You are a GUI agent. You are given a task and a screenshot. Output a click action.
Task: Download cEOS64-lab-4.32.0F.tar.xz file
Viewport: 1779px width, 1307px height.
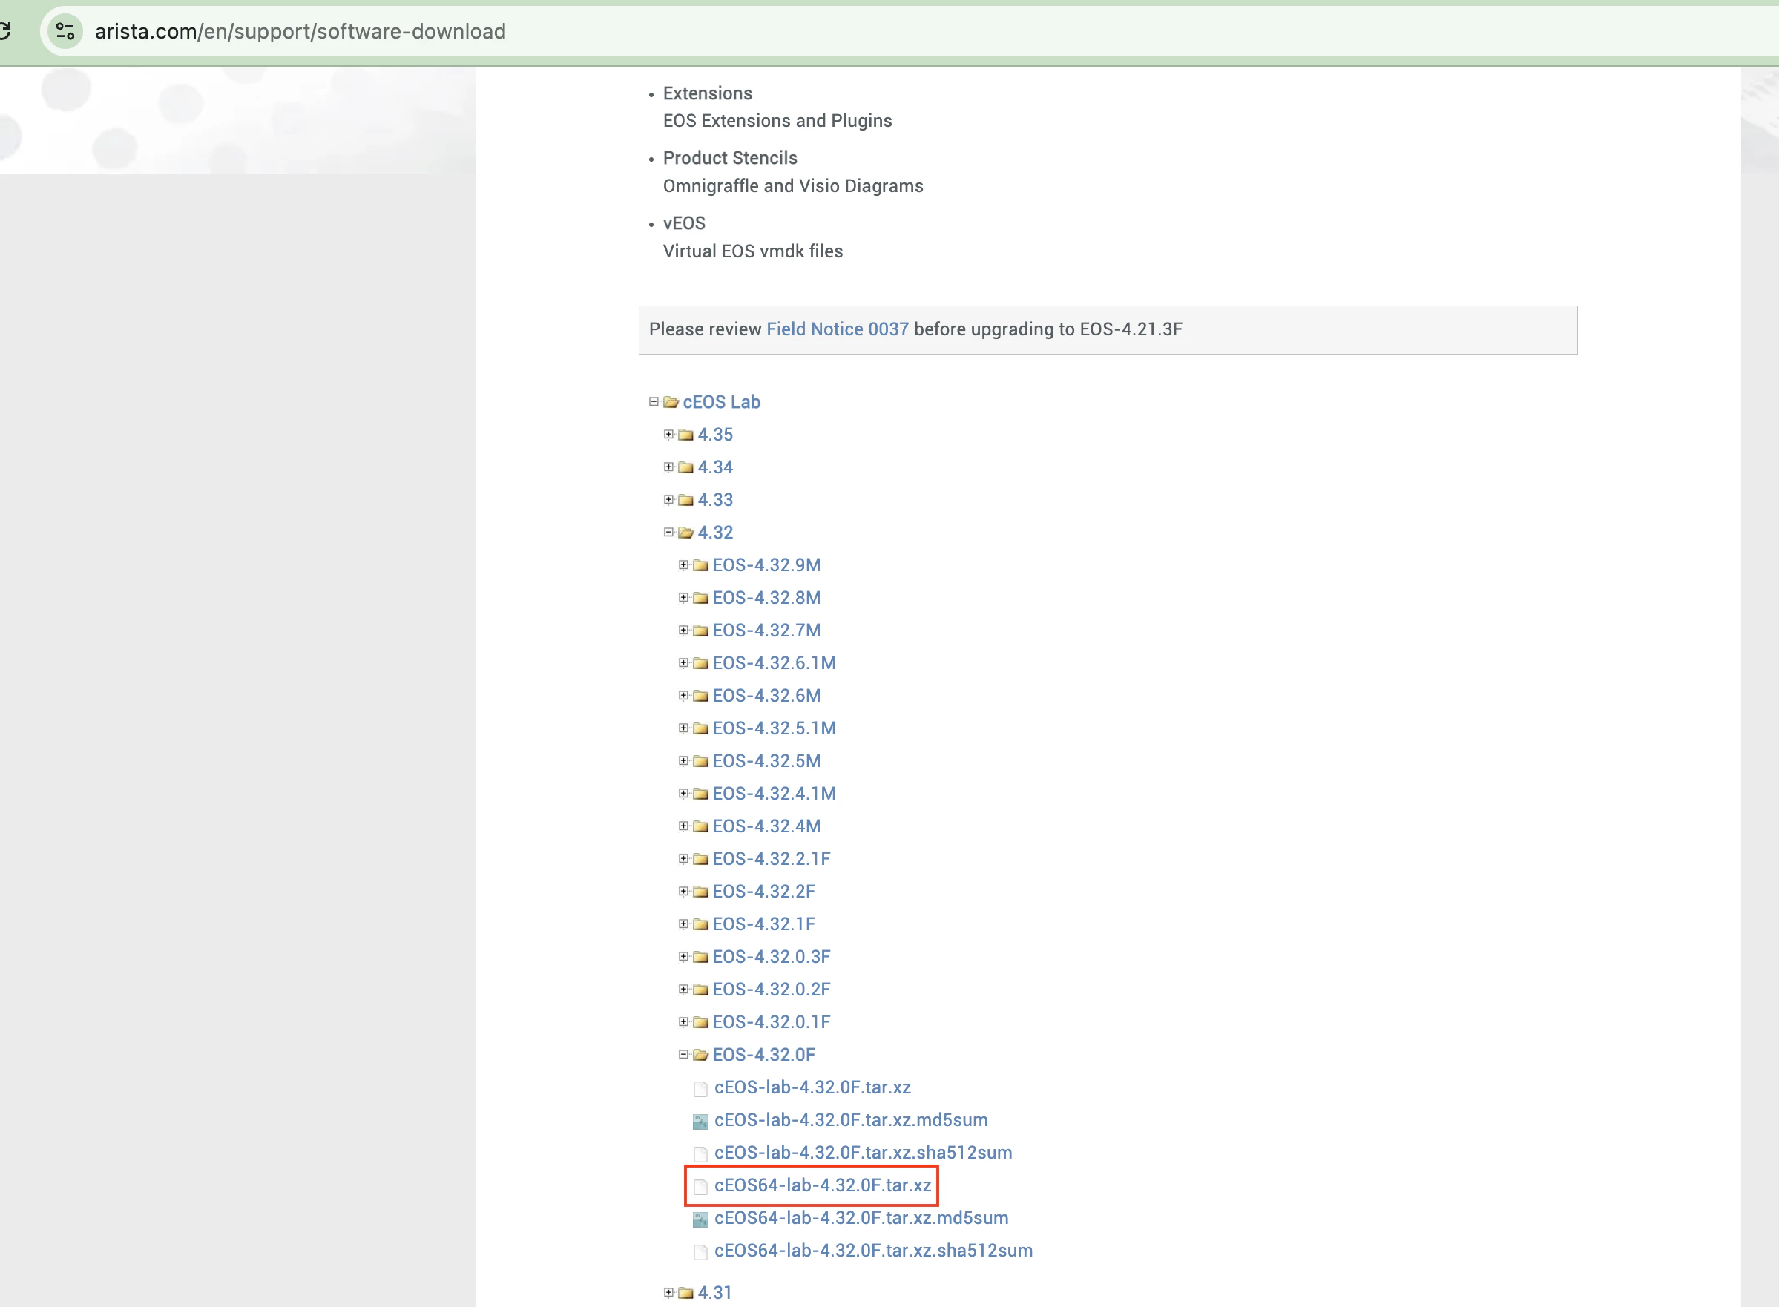tap(822, 1185)
